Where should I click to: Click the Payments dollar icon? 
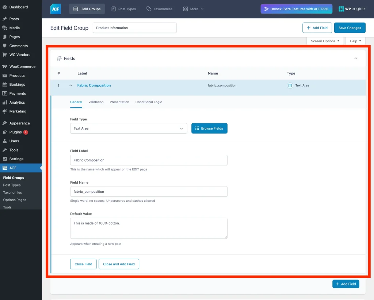(5, 93)
